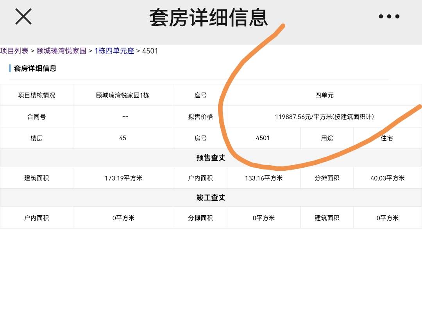This screenshot has height=318, width=422.
Task: Click the 四单元 value cell
Action: pyautogui.click(x=324, y=95)
